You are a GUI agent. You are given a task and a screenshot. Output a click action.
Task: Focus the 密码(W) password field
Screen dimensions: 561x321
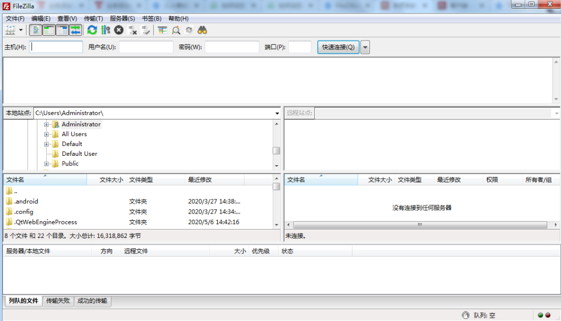click(x=232, y=47)
